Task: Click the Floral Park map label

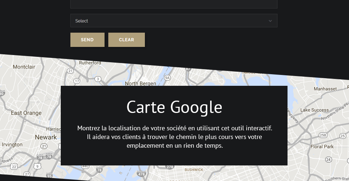Action: [x=322, y=147]
